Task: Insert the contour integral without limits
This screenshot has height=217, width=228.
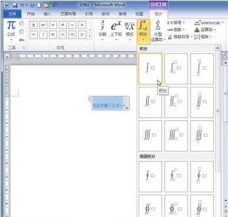Action: click(x=150, y=177)
